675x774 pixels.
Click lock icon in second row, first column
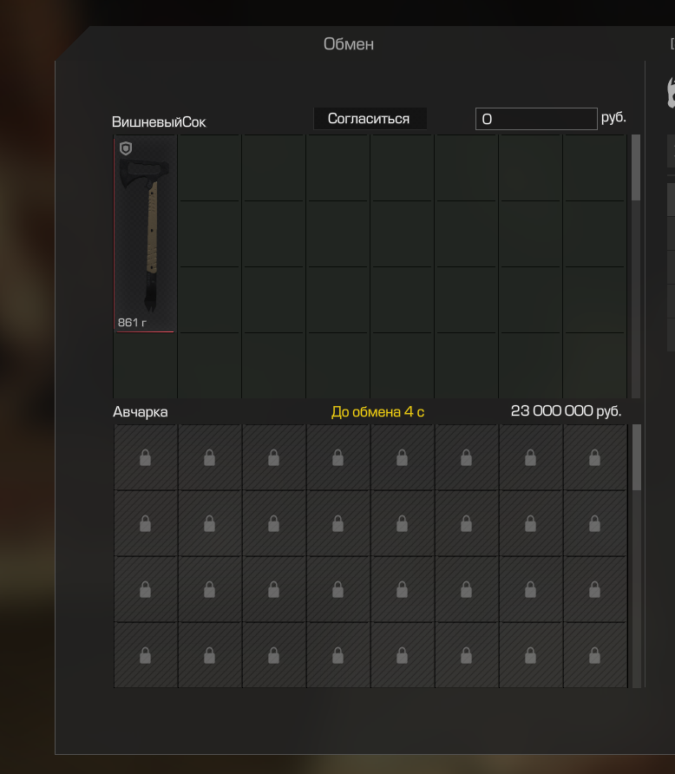(x=145, y=523)
